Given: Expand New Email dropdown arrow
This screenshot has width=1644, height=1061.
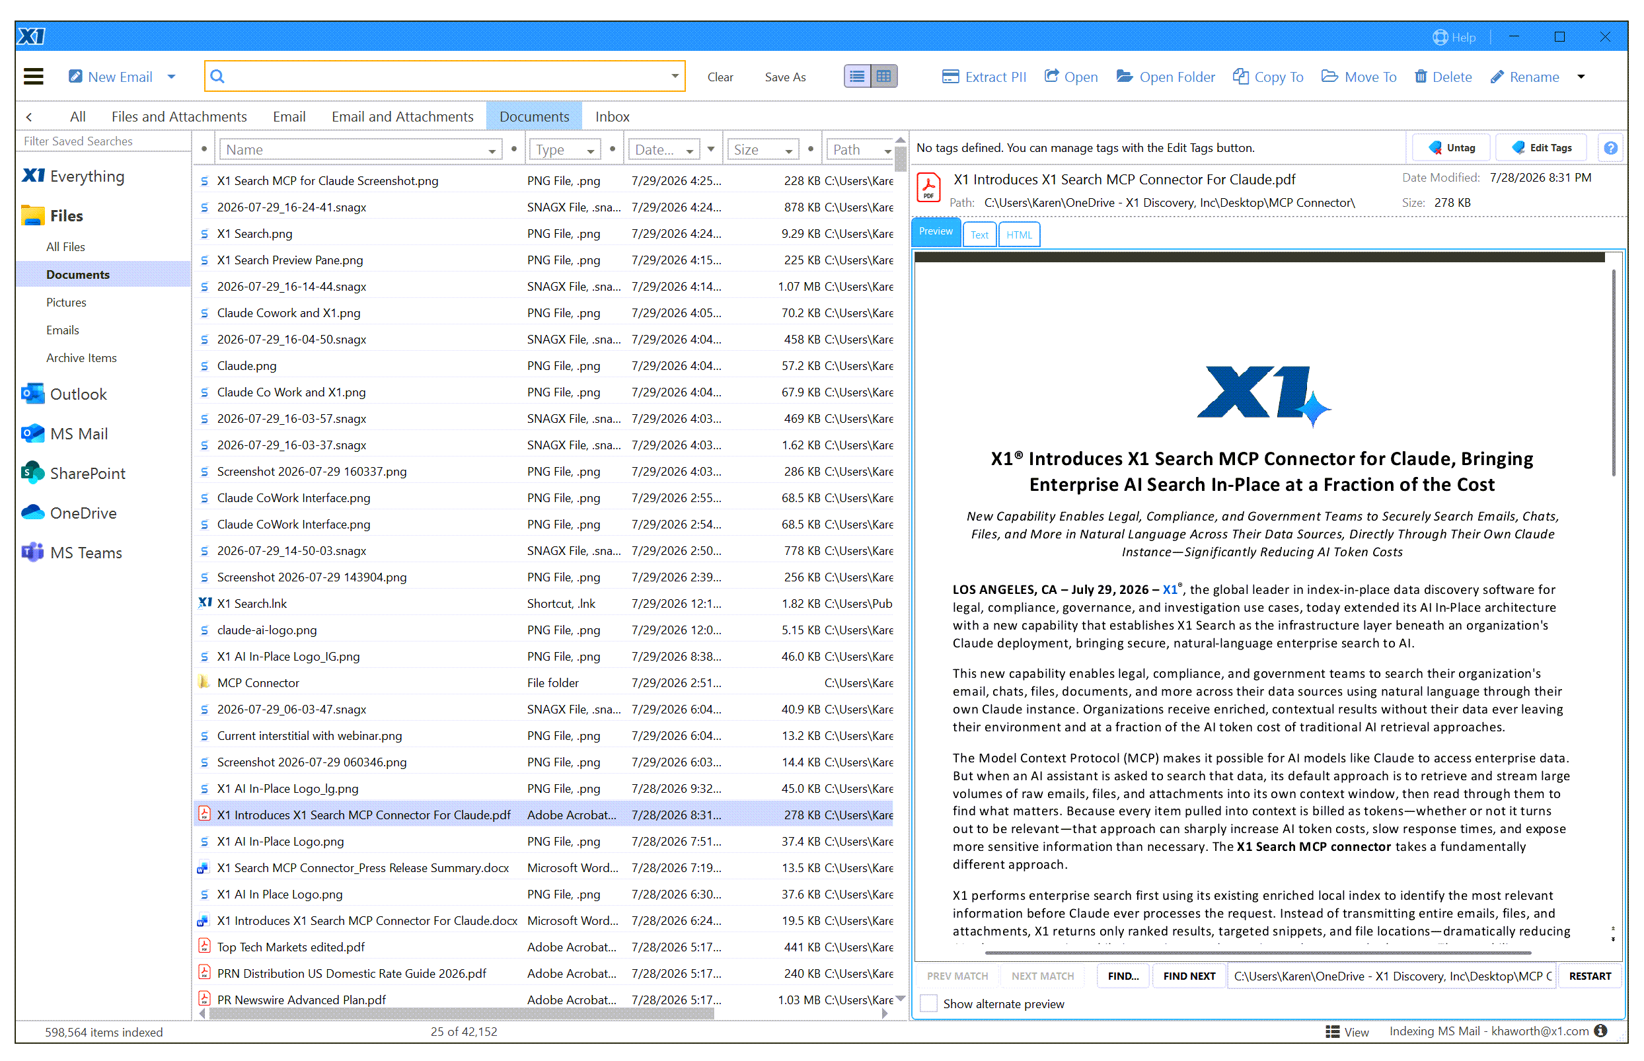Looking at the screenshot, I should 172,77.
